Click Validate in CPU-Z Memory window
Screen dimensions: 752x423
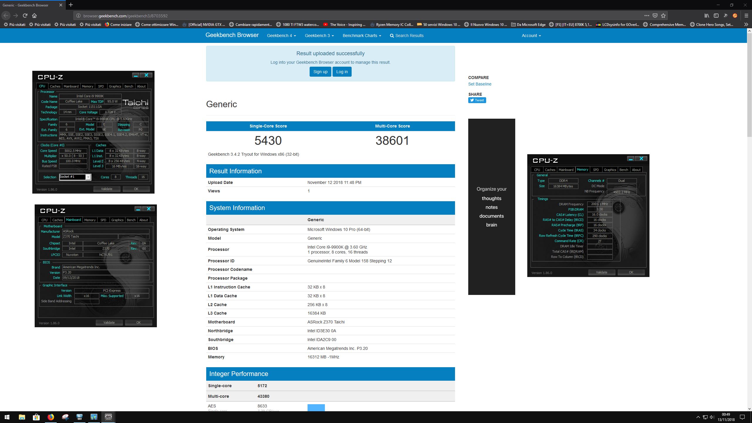pyautogui.click(x=602, y=272)
